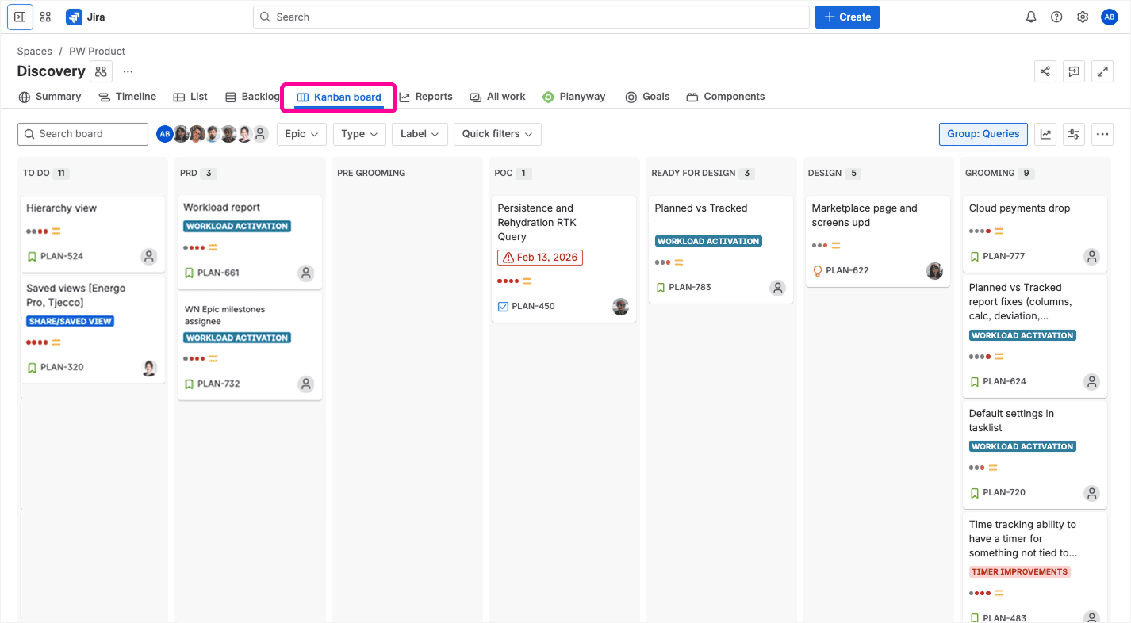Click the help question mark icon
This screenshot has width=1131, height=623.
(x=1056, y=17)
